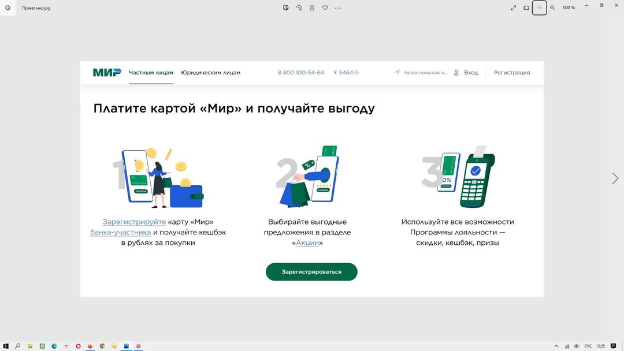Select the Привет мир.jpg tab
Screen dimensions: 624x351
35,8
